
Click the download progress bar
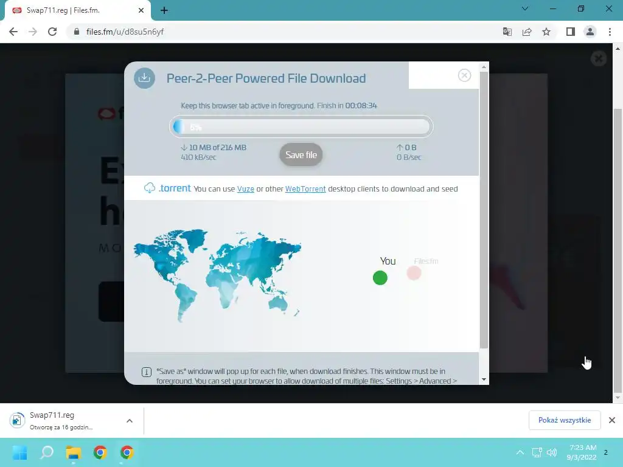(301, 127)
